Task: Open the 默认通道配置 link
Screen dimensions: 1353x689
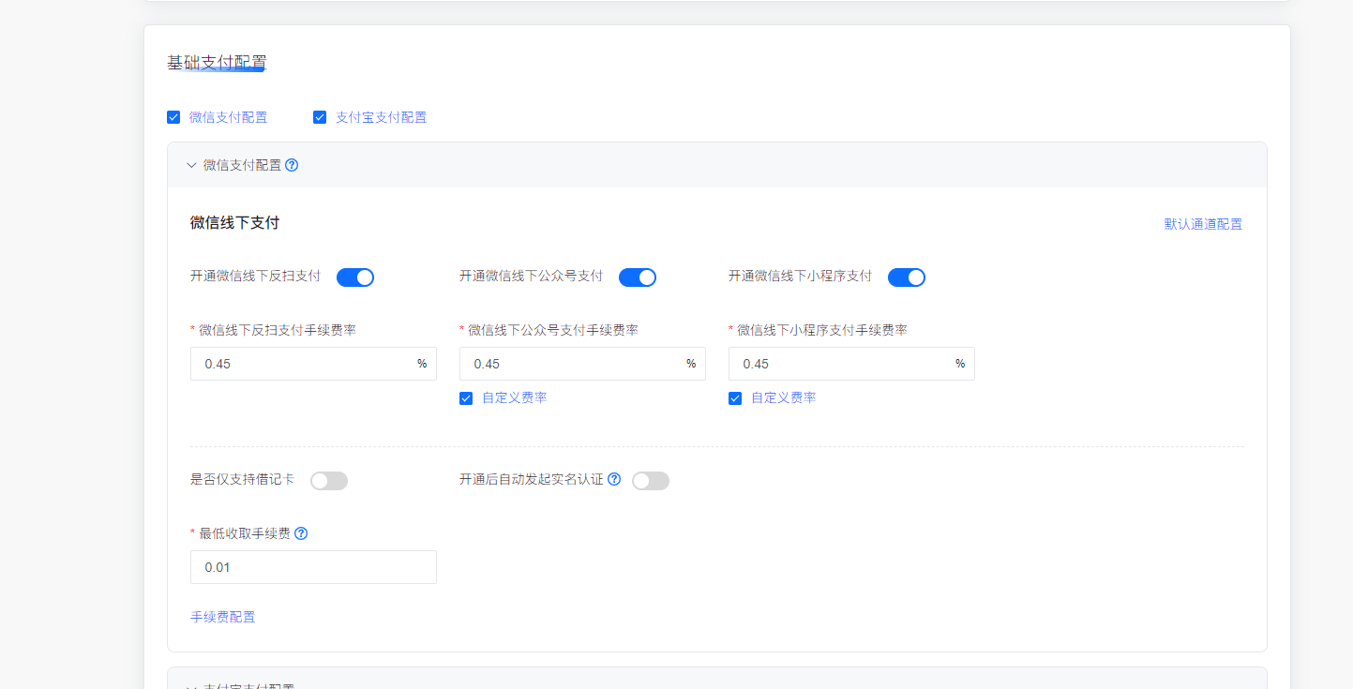Action: pos(1203,224)
